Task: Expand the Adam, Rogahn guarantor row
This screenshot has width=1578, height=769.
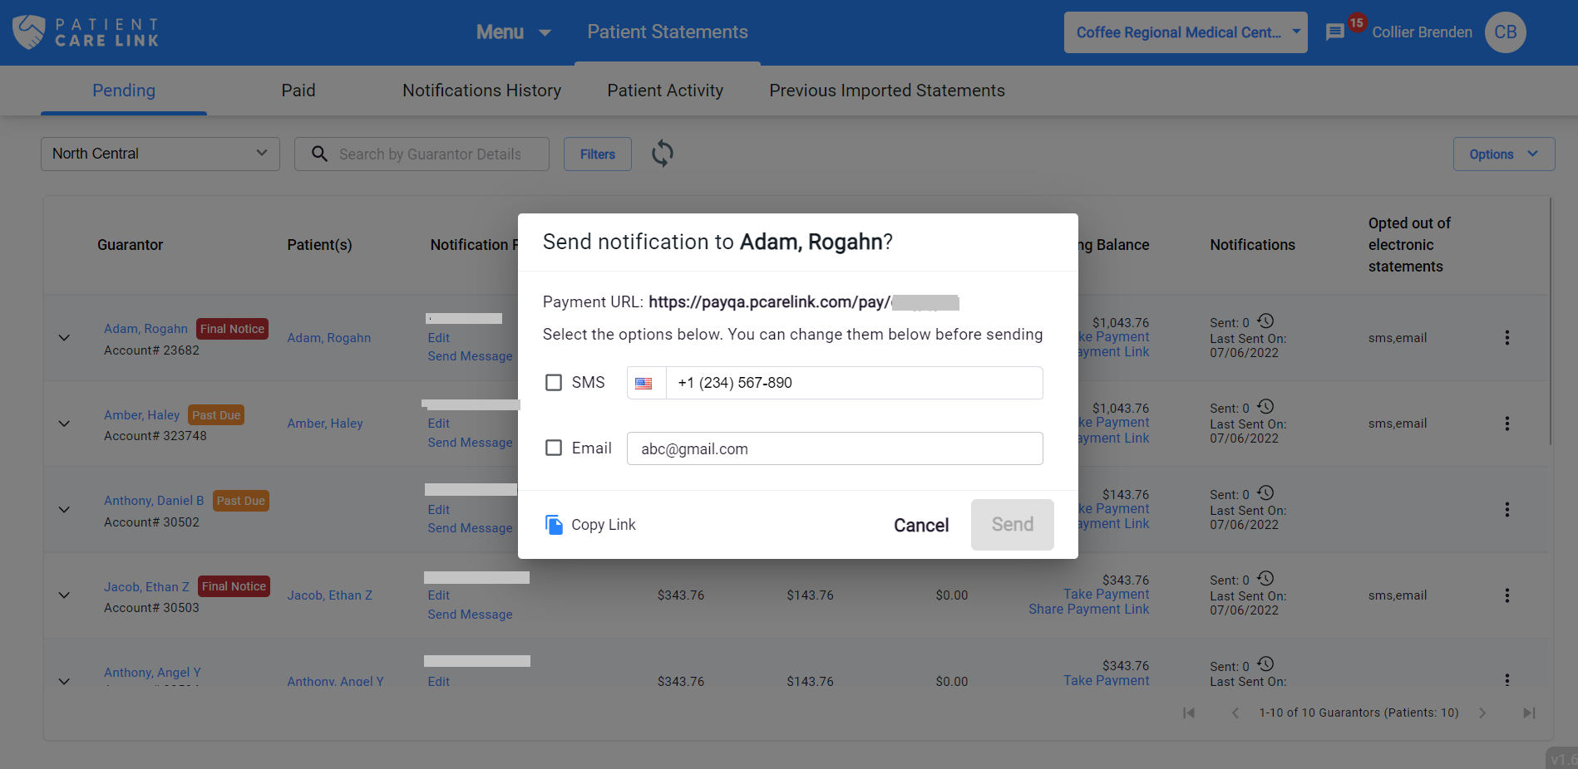Action: [64, 338]
